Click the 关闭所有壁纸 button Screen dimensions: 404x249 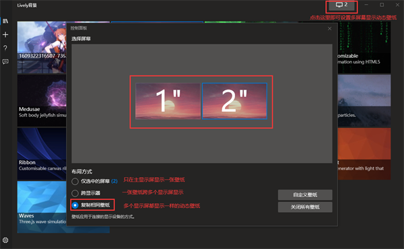(305, 207)
